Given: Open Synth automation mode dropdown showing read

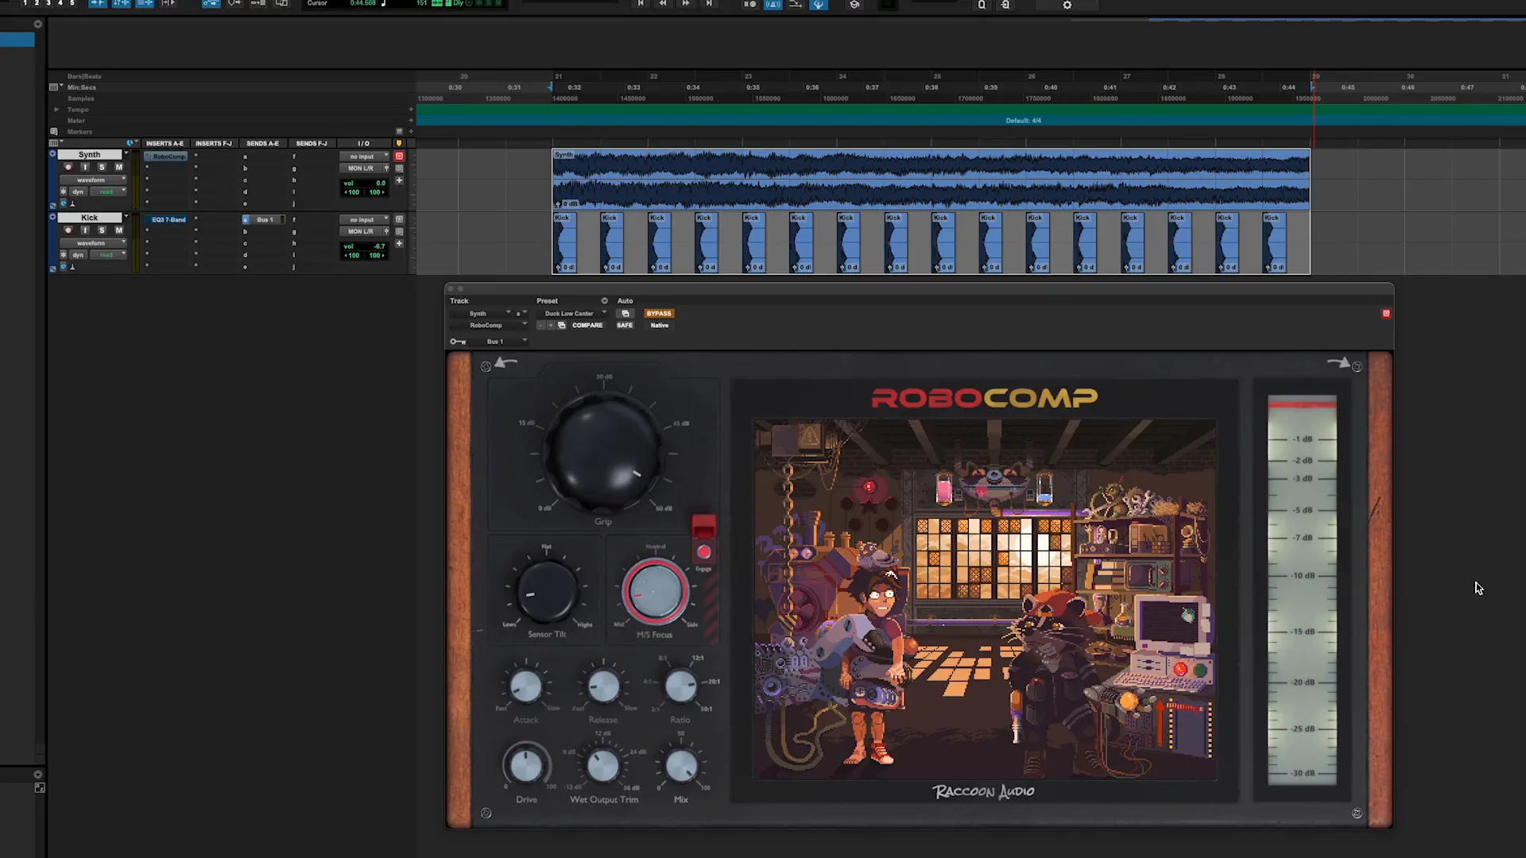Looking at the screenshot, I should point(109,191).
